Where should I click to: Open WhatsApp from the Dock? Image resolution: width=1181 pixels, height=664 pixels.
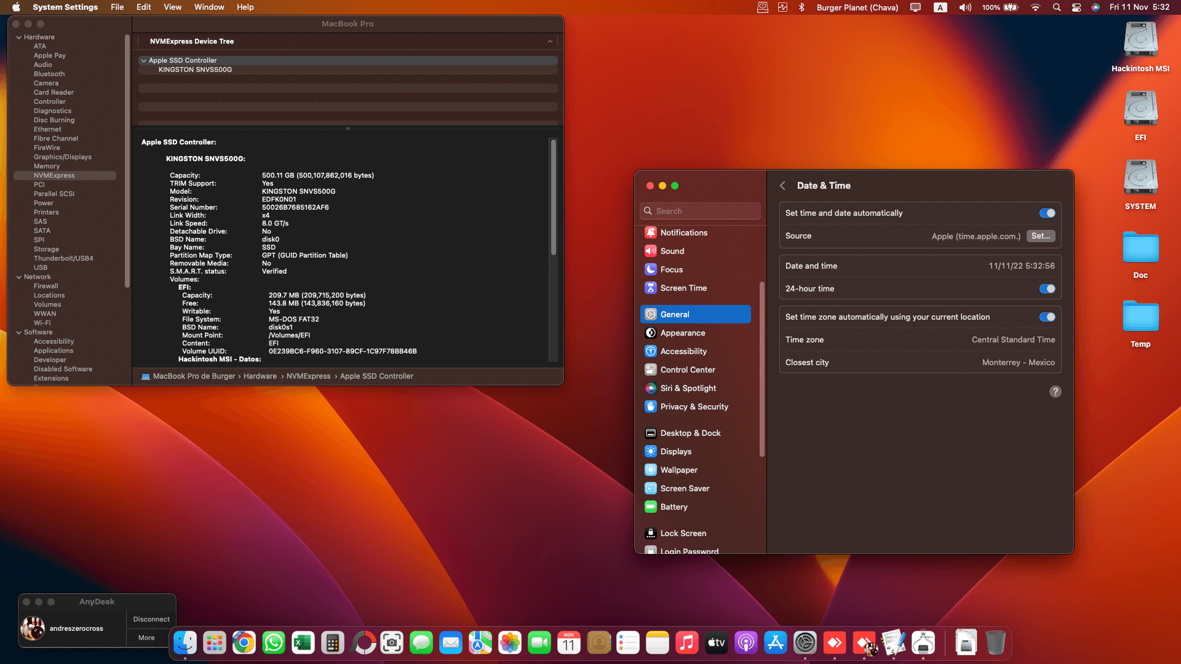(274, 643)
